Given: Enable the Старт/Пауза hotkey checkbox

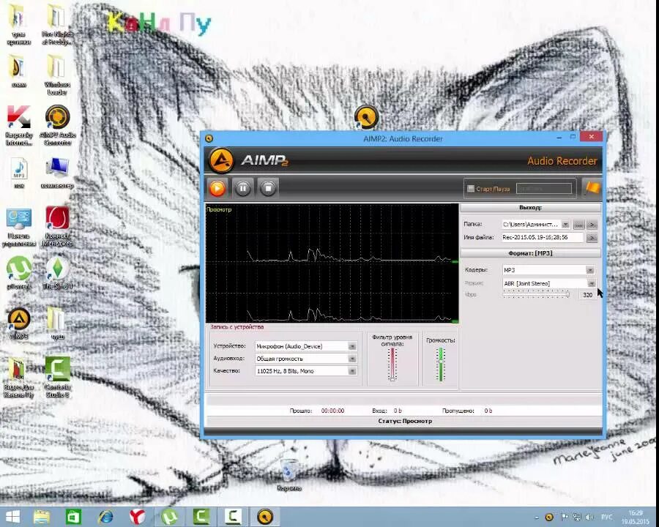Looking at the screenshot, I should [x=471, y=188].
